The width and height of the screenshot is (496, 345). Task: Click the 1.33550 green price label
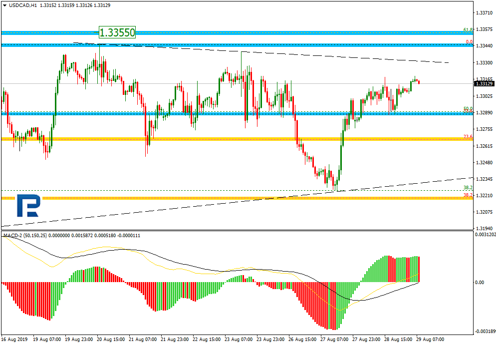(x=117, y=32)
